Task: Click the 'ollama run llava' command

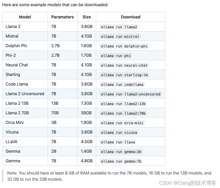Action: [118, 142]
